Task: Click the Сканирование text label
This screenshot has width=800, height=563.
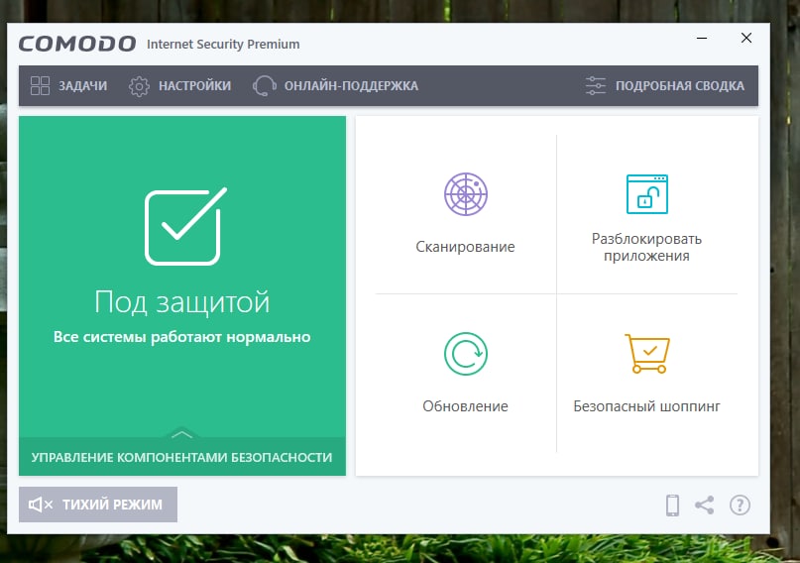Action: [x=465, y=247]
